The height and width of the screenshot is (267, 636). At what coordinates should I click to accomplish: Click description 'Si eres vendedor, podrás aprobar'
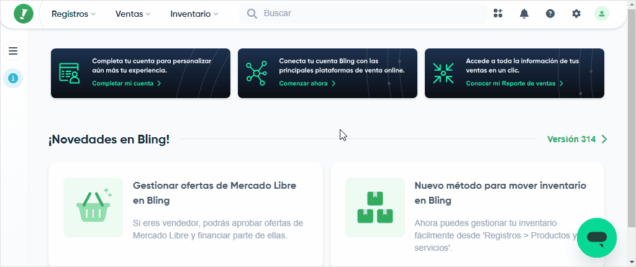(218, 229)
